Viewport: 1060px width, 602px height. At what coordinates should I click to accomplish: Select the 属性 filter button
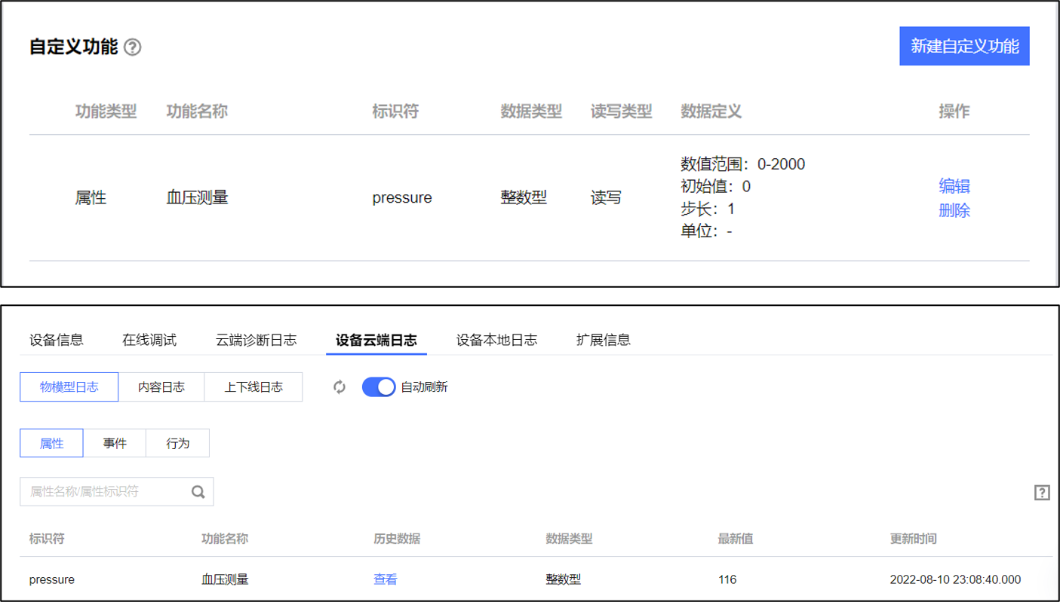(x=51, y=443)
